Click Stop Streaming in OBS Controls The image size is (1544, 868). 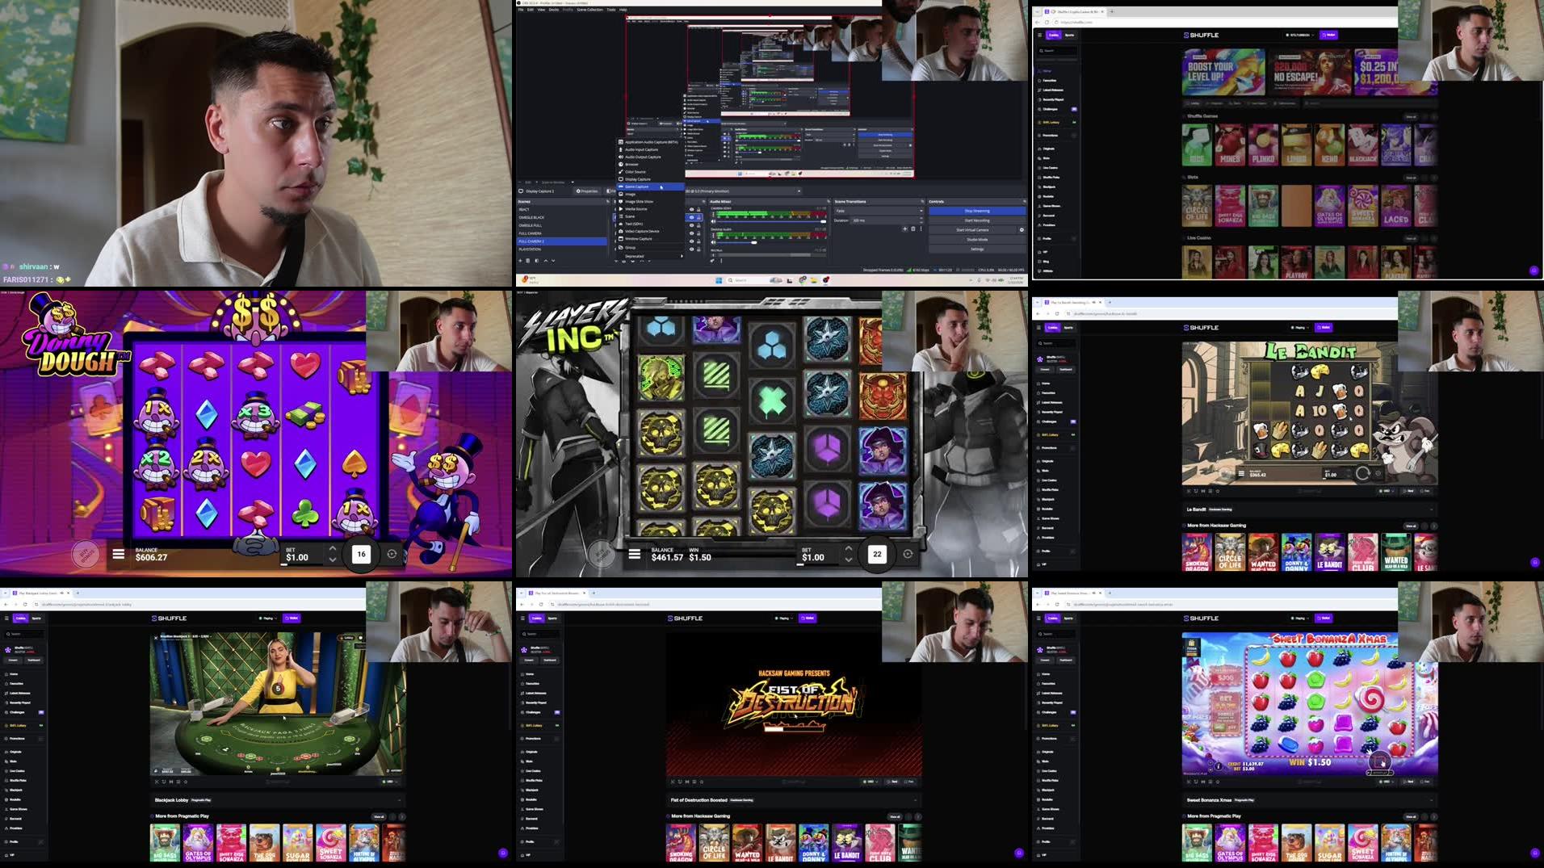point(979,211)
